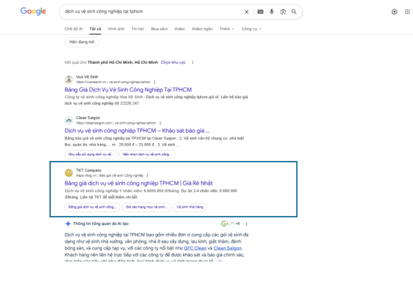Click the magnifying glass search button

coord(294,12)
